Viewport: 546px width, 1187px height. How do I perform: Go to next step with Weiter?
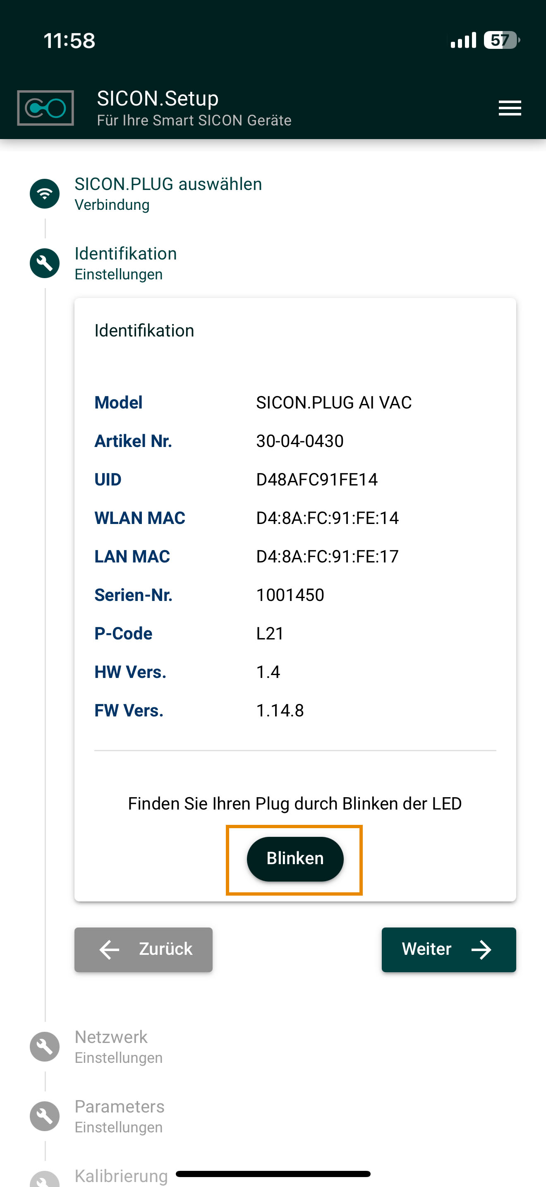click(x=448, y=950)
